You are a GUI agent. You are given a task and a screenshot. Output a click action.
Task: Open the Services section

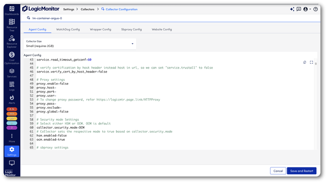[12, 72]
